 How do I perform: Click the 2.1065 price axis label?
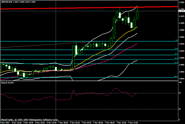click(182, 2)
